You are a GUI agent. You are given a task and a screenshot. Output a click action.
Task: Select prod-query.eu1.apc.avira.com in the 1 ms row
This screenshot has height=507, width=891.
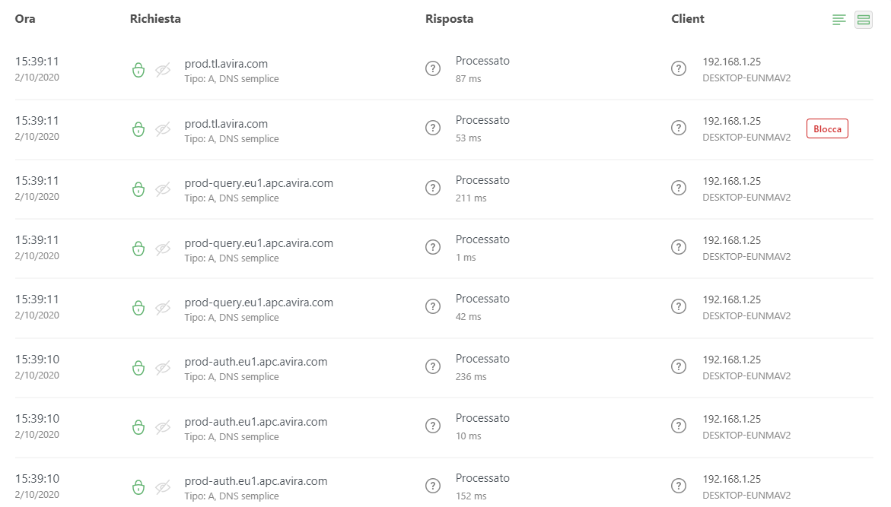point(259,243)
